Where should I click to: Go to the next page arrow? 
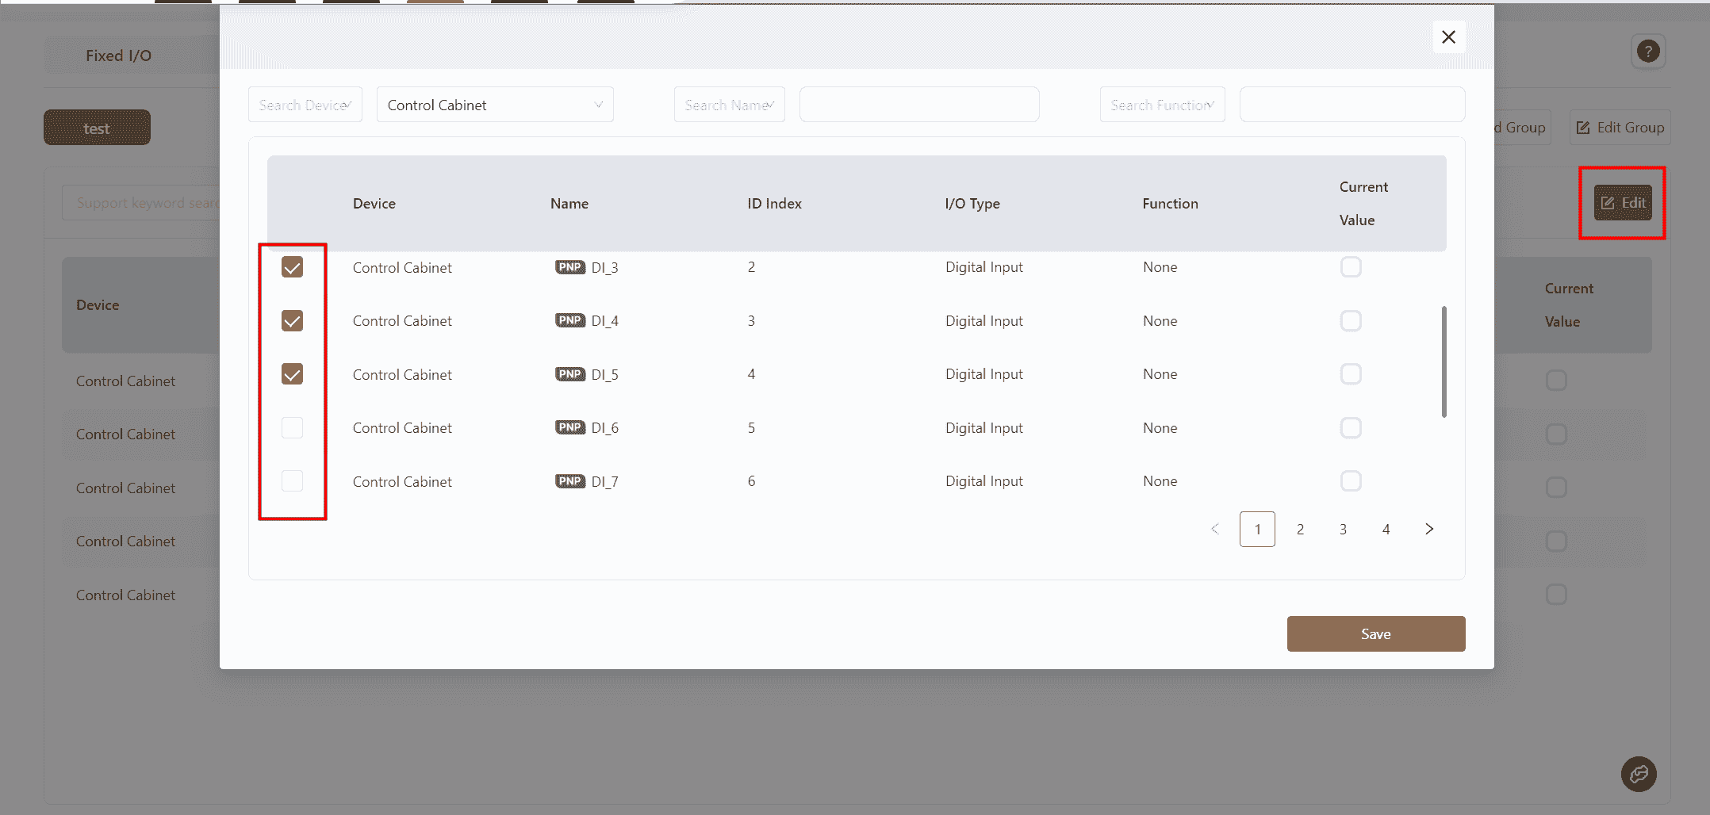tap(1428, 529)
